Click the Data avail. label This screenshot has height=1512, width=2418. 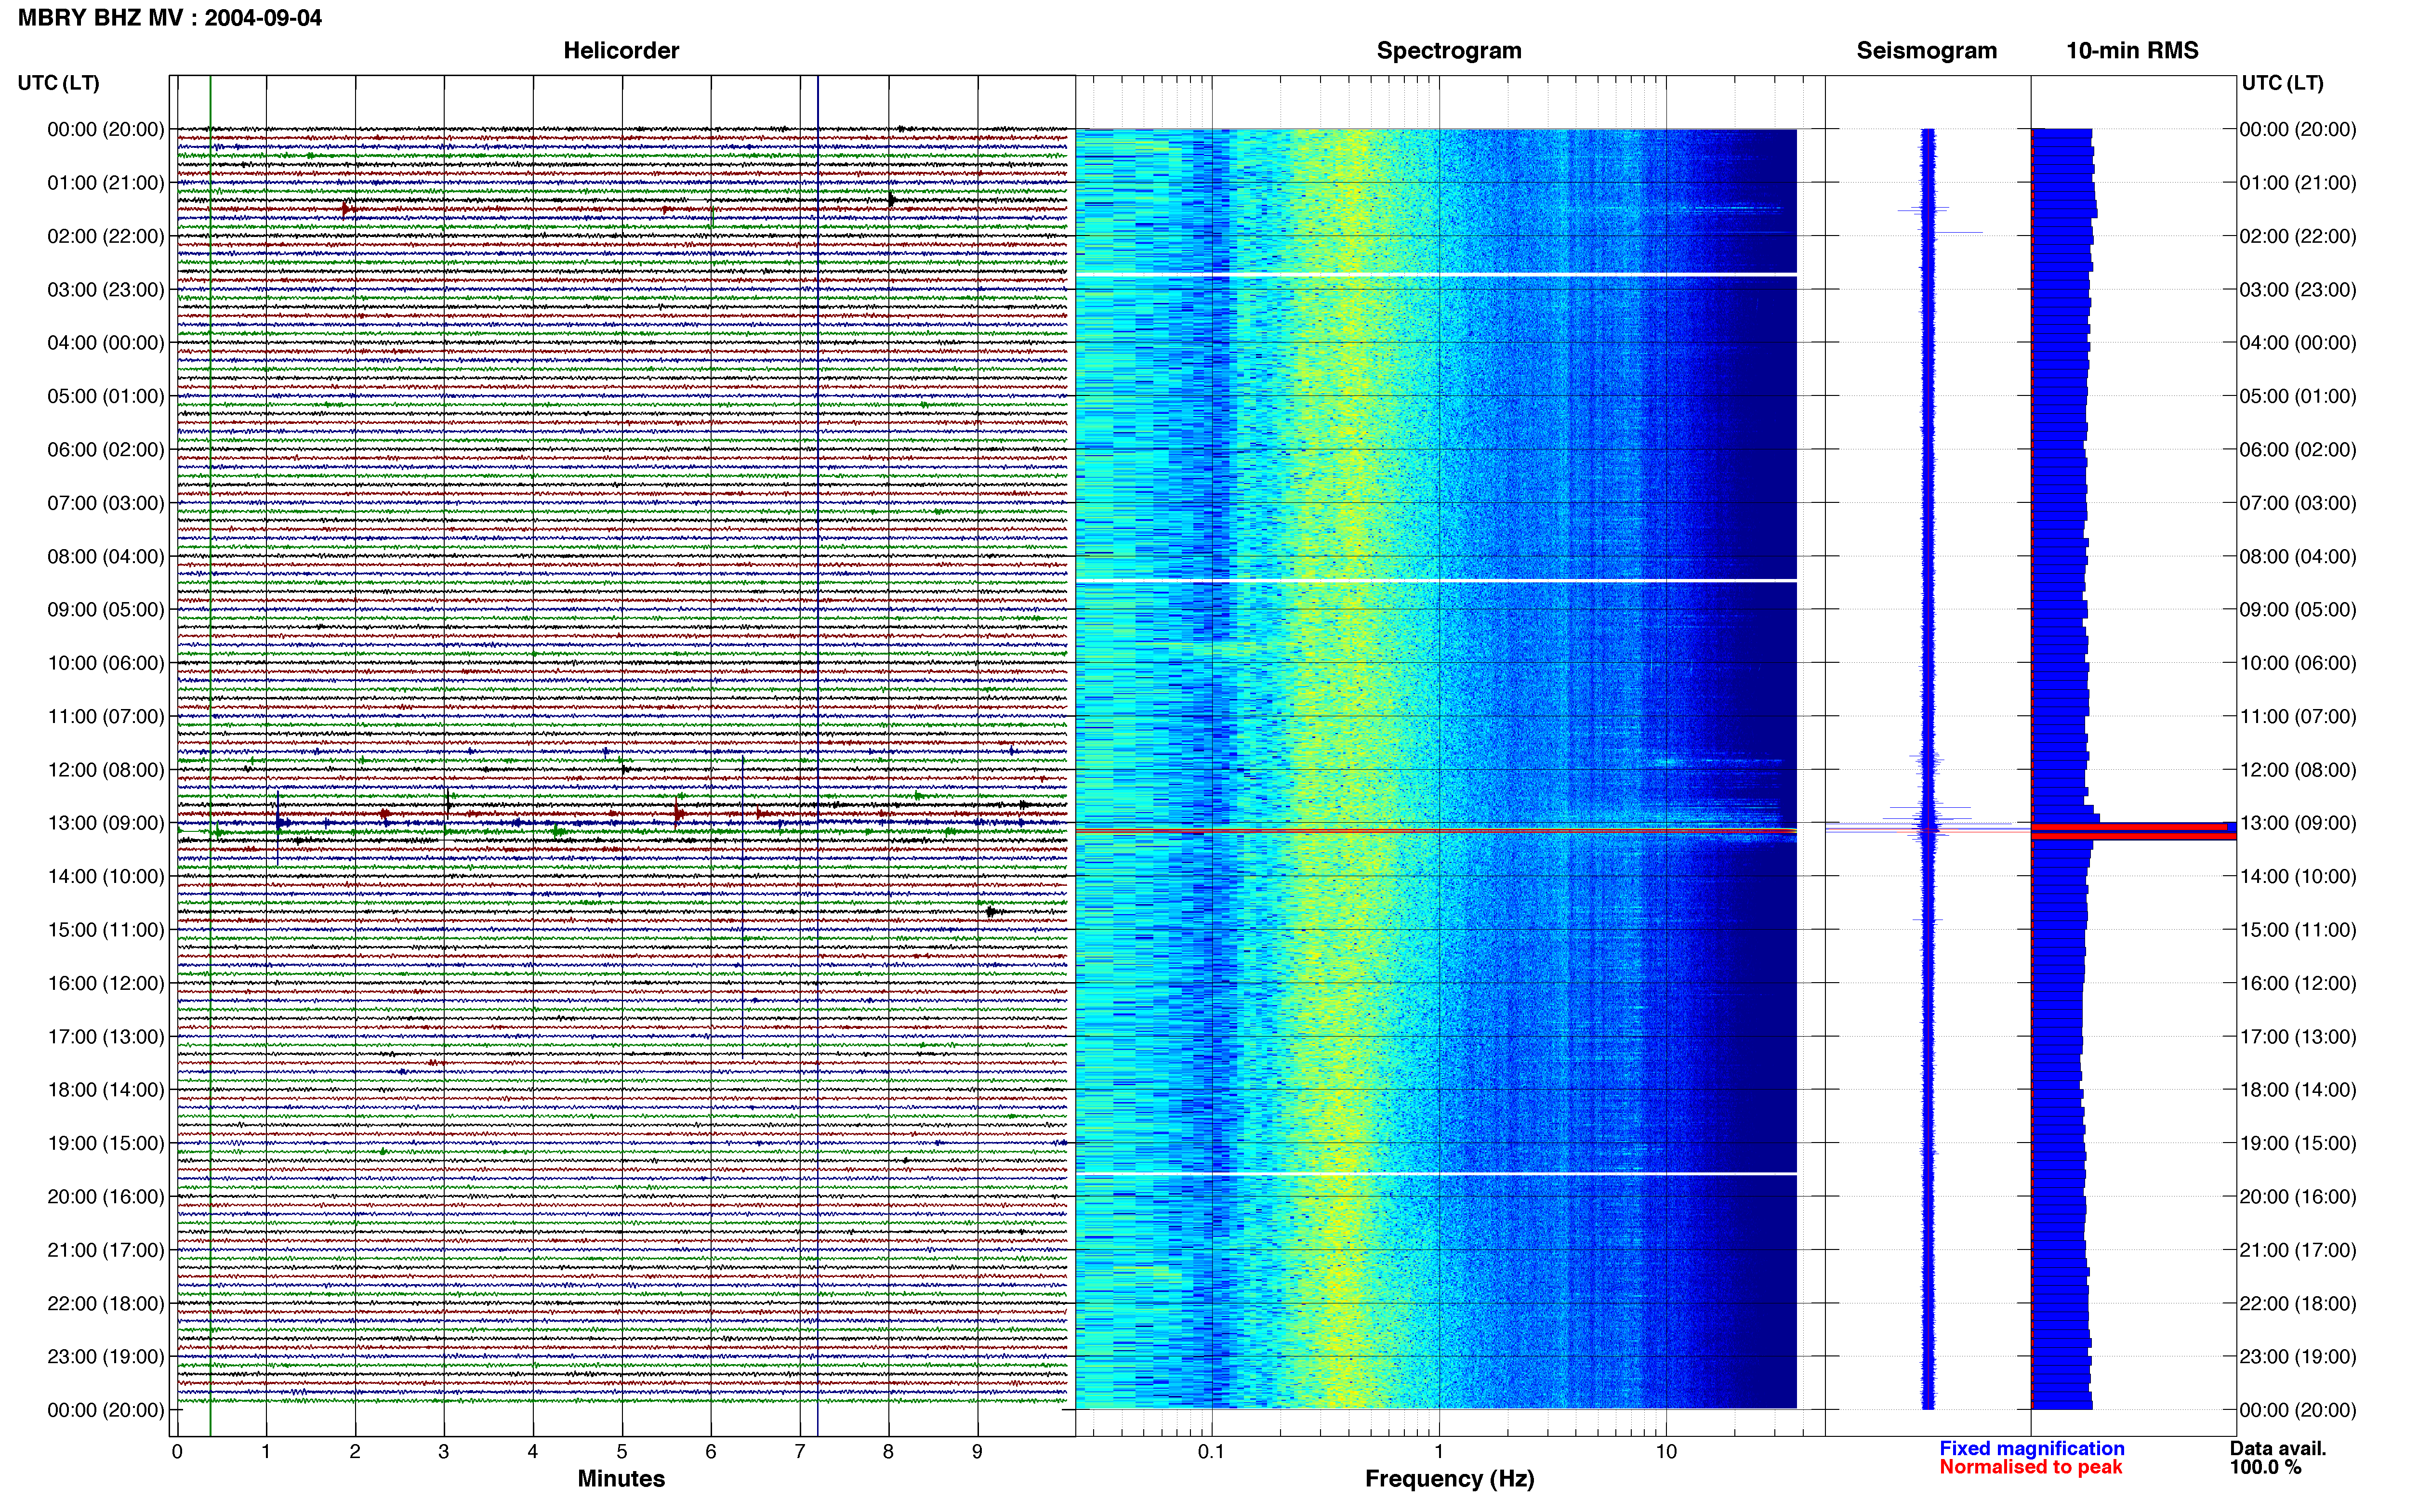[x=2278, y=1448]
